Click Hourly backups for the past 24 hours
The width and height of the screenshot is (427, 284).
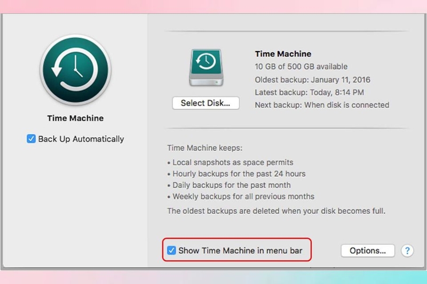pos(236,174)
